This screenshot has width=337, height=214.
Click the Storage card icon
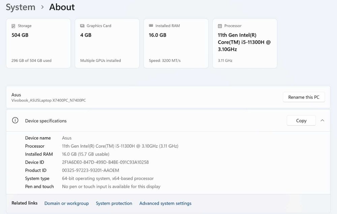point(13,26)
